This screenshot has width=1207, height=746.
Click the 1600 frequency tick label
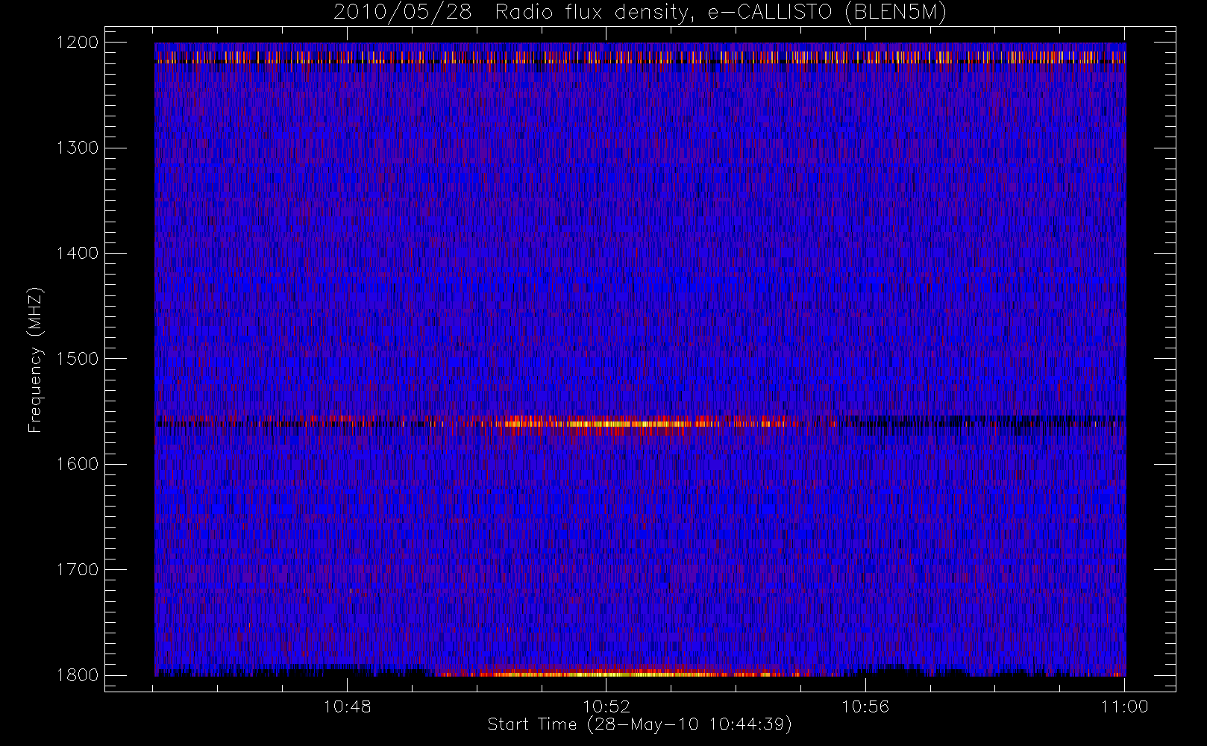point(78,464)
